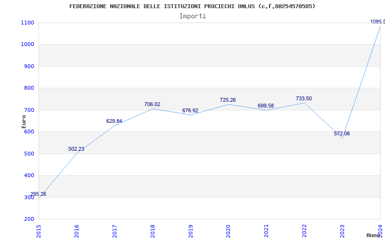Image resolution: width=385 pixels, height=240 pixels.
Task: Select the 676.92 value label
Action: (x=190, y=111)
